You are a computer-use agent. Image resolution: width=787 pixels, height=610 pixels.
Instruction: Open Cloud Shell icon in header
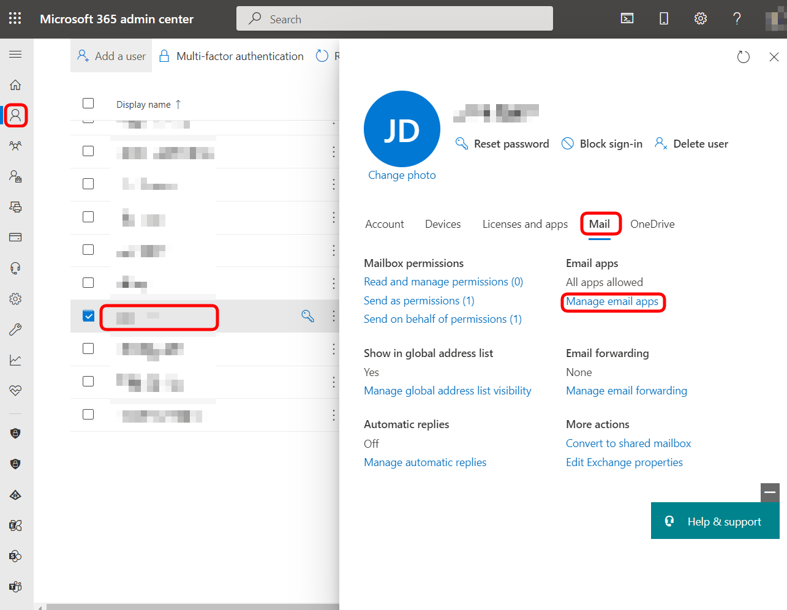click(627, 18)
